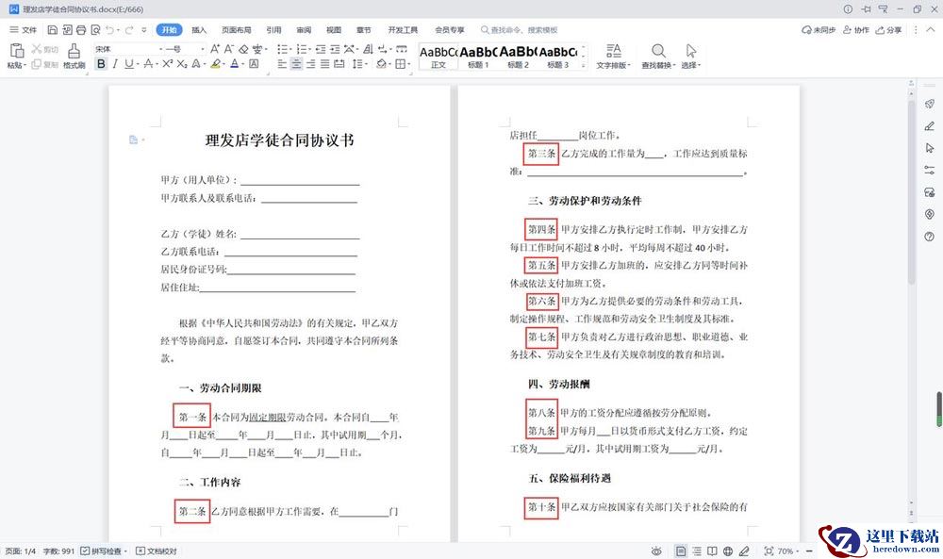Expand the Text Layout (文字排版) dropdown
This screenshot has height=559, width=943.
[613, 56]
